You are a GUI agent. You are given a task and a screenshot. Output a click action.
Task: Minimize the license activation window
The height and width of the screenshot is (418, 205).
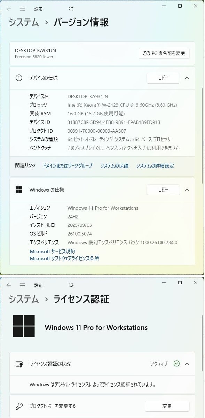pyautogui.click(x=164, y=283)
